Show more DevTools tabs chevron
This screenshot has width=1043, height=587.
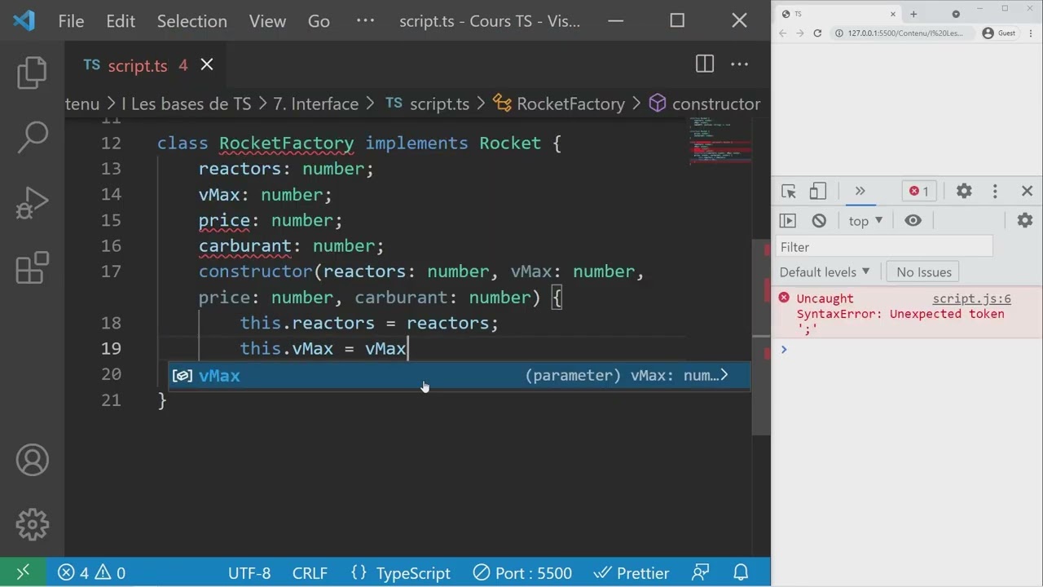pos(860,191)
